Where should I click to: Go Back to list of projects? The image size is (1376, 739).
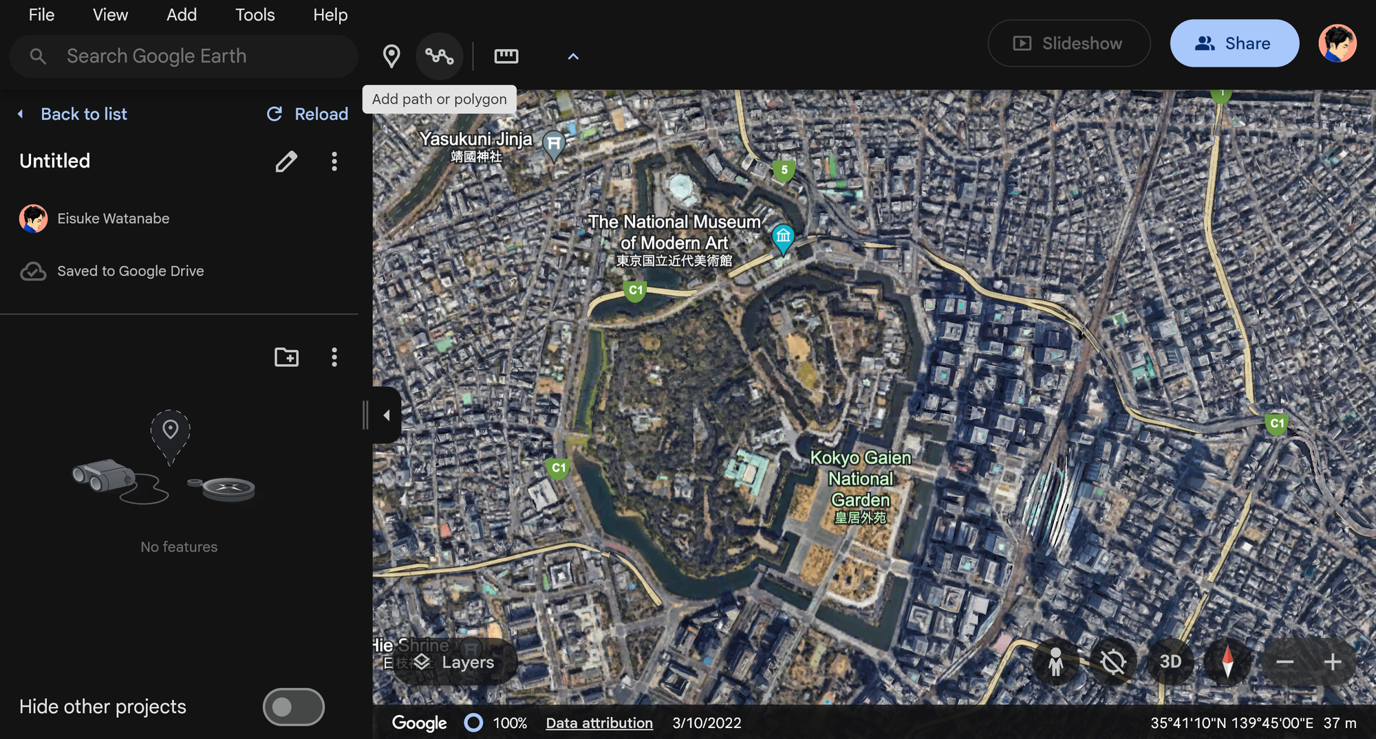(73, 114)
